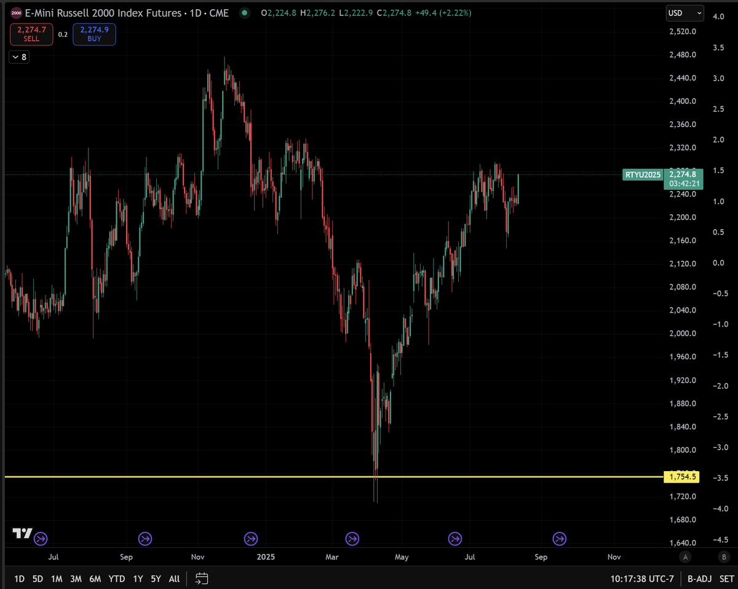Click the 4.0 value on the right scale

click(718, 17)
